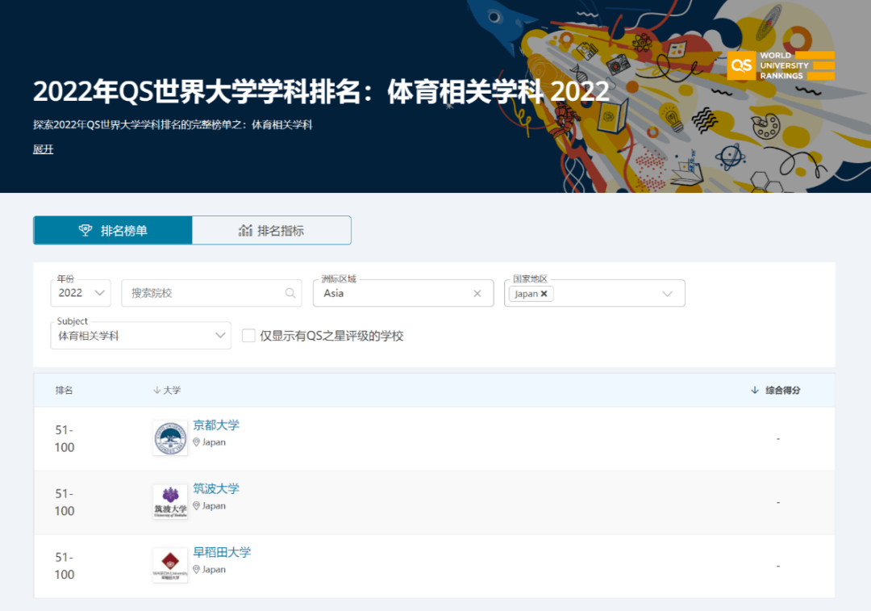Viewport: 871px width, 611px height.
Task: Click the University of Tsukuba logo thumbnail
Action: tap(170, 501)
